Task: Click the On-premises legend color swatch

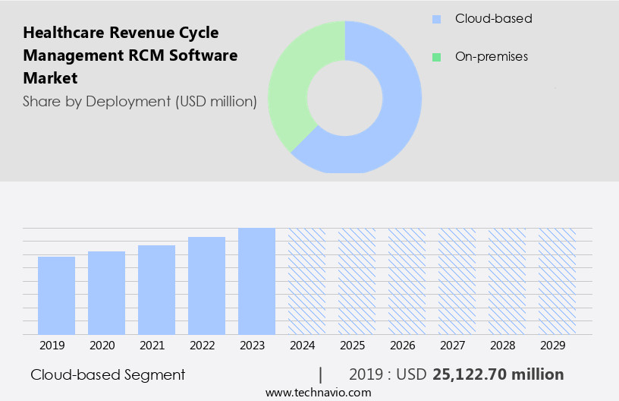Action: point(436,57)
